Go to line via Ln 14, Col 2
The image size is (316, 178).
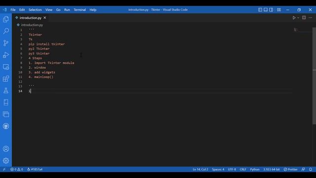[x=200, y=169]
